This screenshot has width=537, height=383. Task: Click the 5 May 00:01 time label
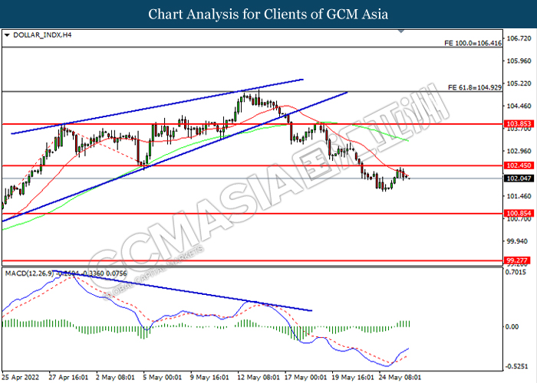pyautogui.click(x=163, y=378)
